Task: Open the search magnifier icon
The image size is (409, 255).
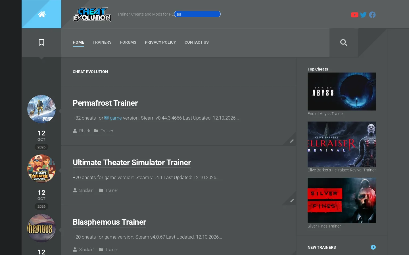Action: click(x=344, y=42)
